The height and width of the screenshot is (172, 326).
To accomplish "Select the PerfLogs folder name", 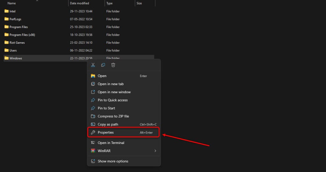I will tap(15, 19).
